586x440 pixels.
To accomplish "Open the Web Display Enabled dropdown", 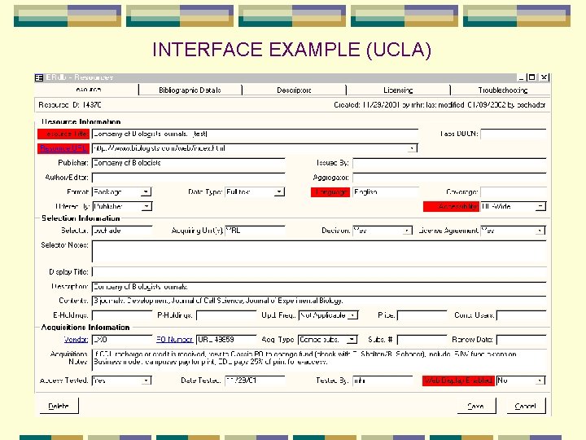I will coord(540,381).
